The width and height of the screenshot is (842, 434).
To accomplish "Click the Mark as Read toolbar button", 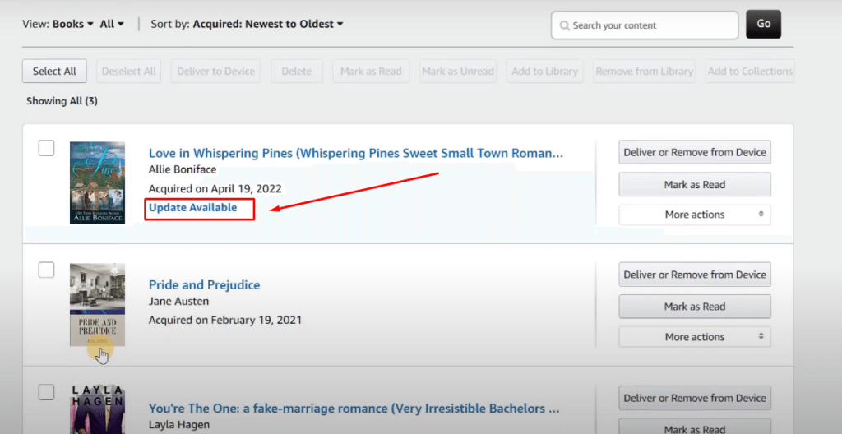I will click(x=371, y=71).
